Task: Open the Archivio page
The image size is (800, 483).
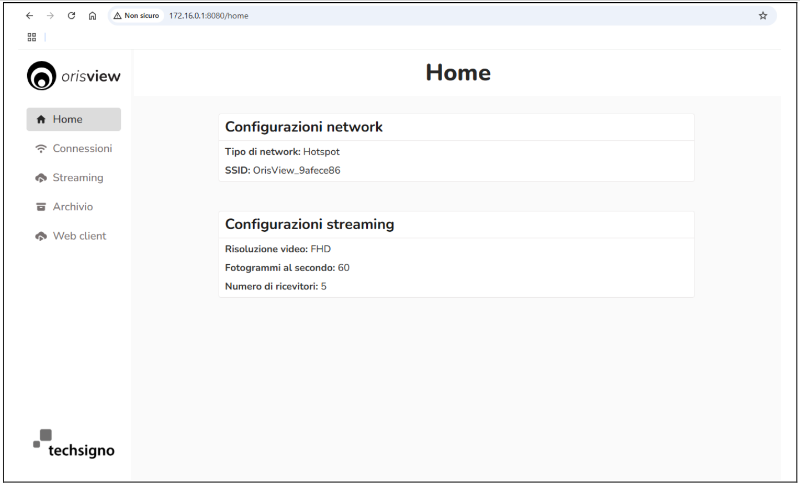Action: tap(73, 206)
